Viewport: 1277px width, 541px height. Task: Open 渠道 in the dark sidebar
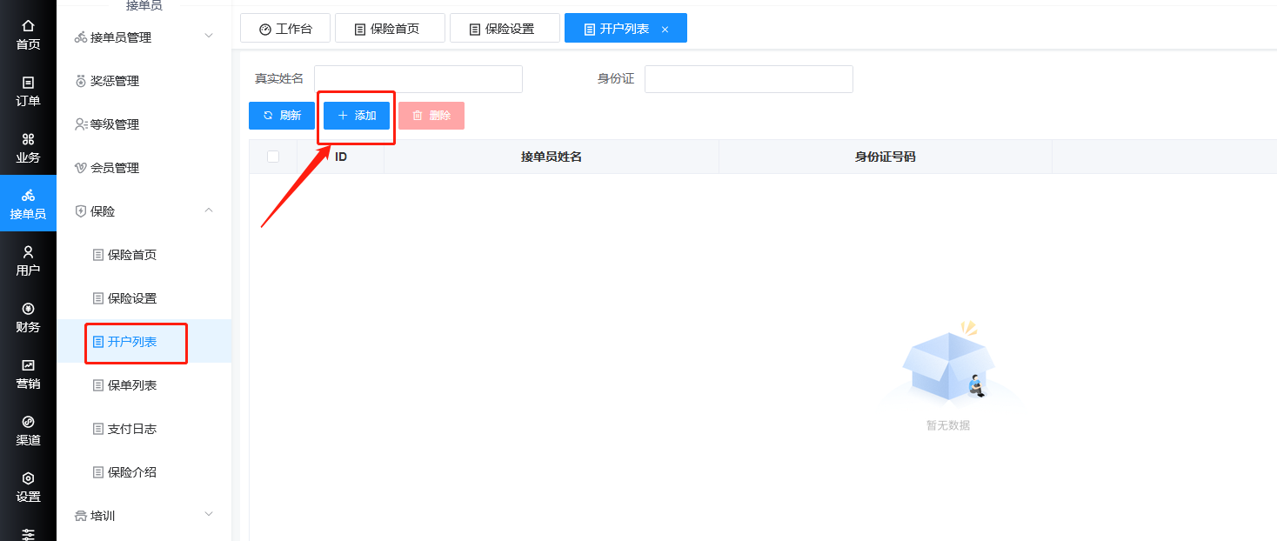point(28,430)
